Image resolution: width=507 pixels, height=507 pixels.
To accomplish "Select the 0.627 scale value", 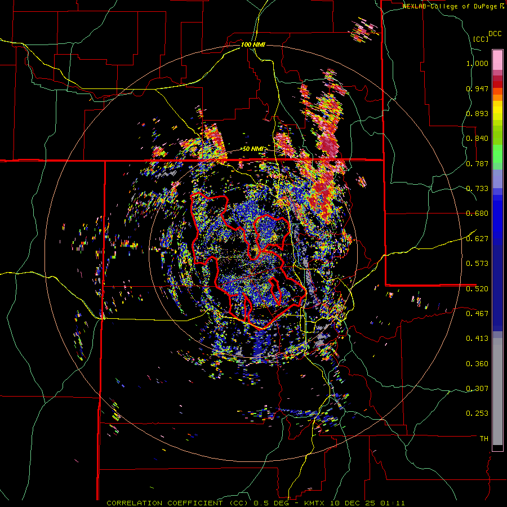I will (x=477, y=239).
